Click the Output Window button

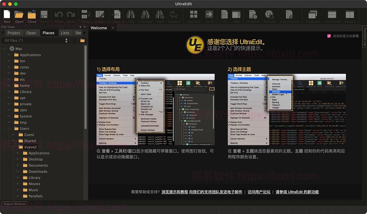tap(14, 204)
